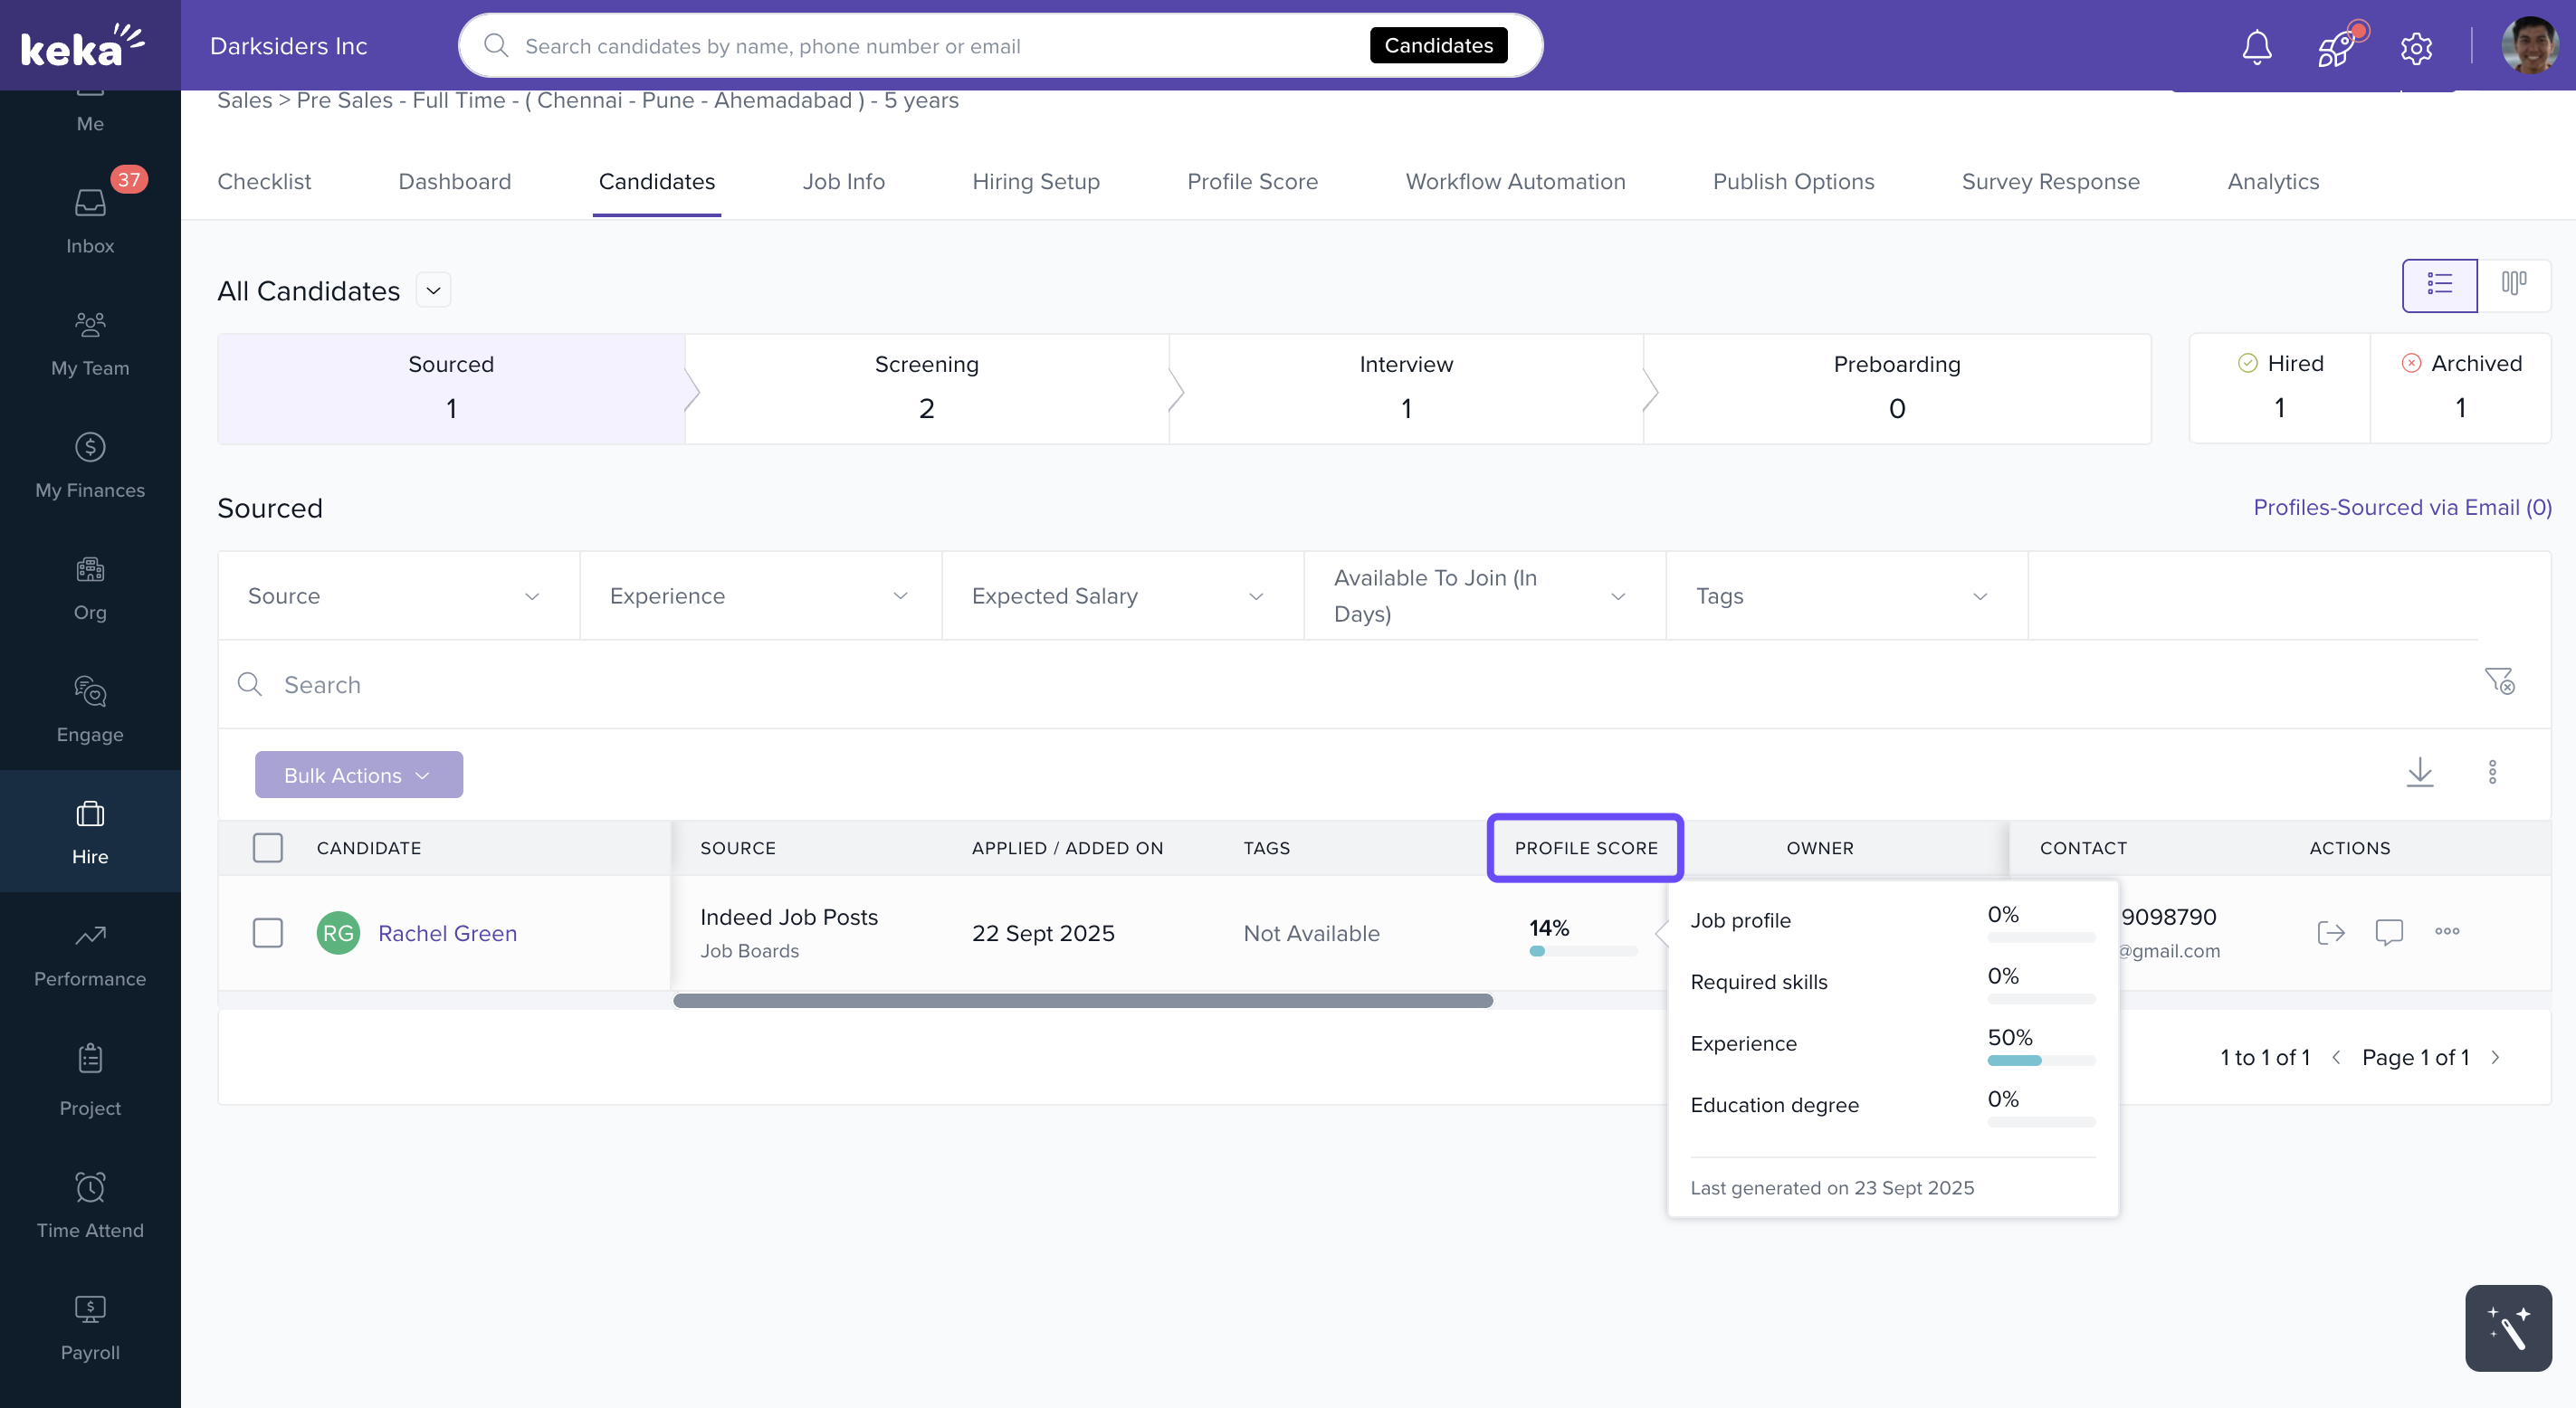Tick the select-all candidates checkbox
Screen dimensions: 2576x1408
[267, 847]
